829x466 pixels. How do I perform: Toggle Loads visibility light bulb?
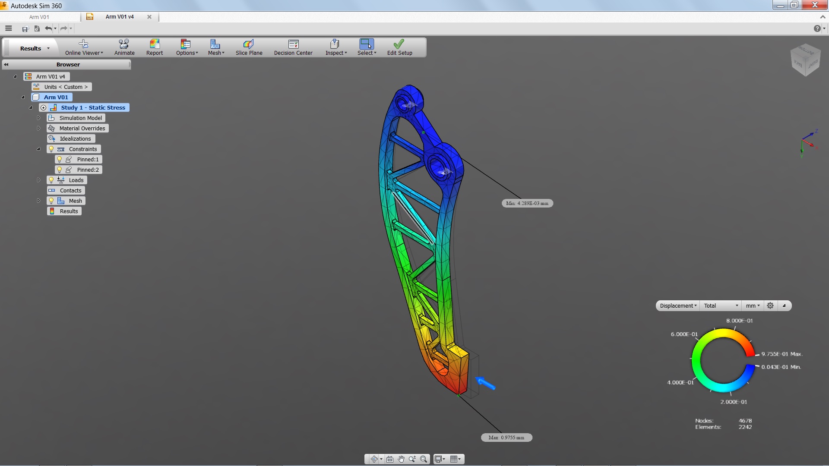click(x=51, y=180)
